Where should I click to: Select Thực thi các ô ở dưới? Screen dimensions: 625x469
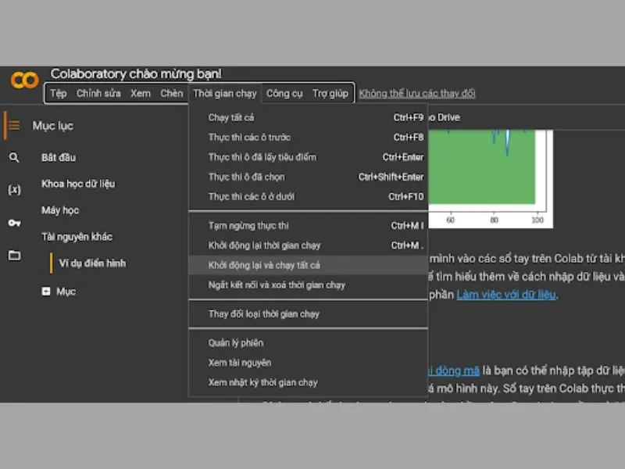[x=308, y=197]
